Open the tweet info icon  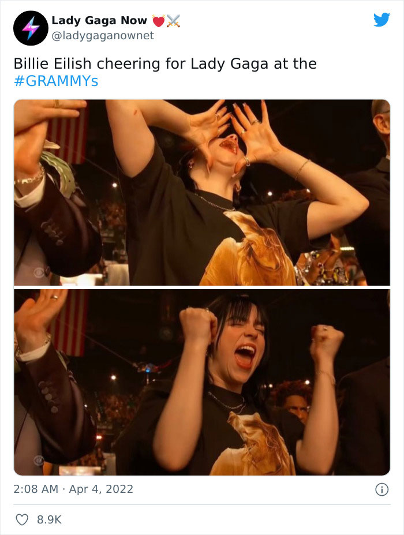tap(382, 489)
